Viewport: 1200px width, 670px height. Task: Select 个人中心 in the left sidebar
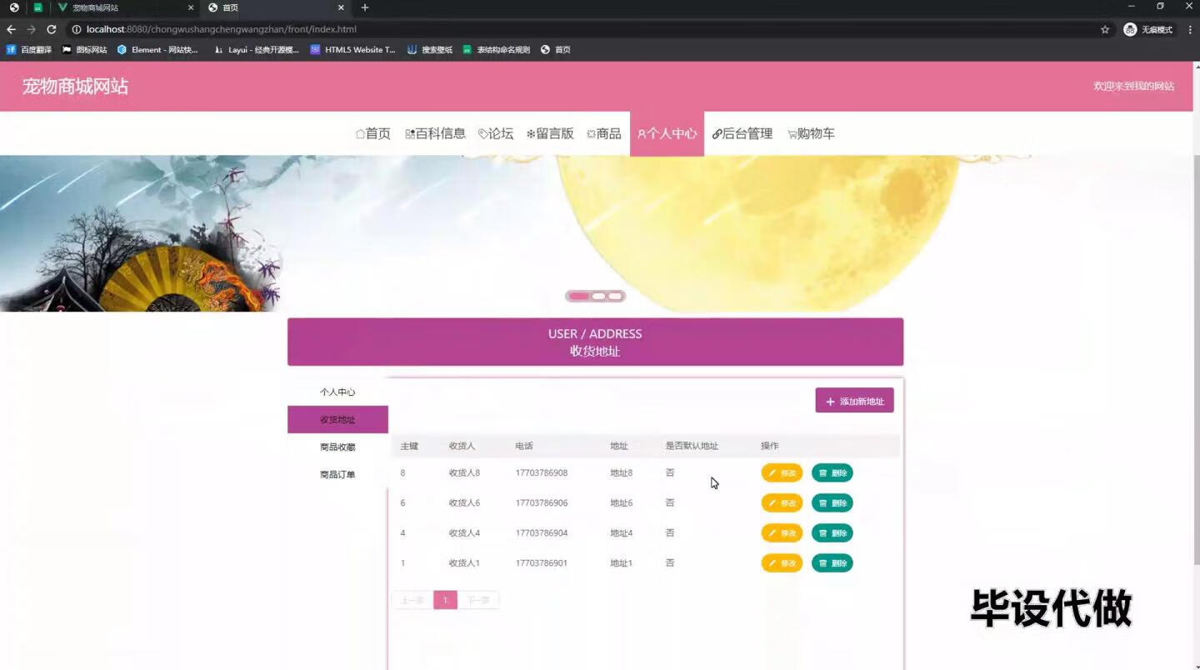(337, 392)
